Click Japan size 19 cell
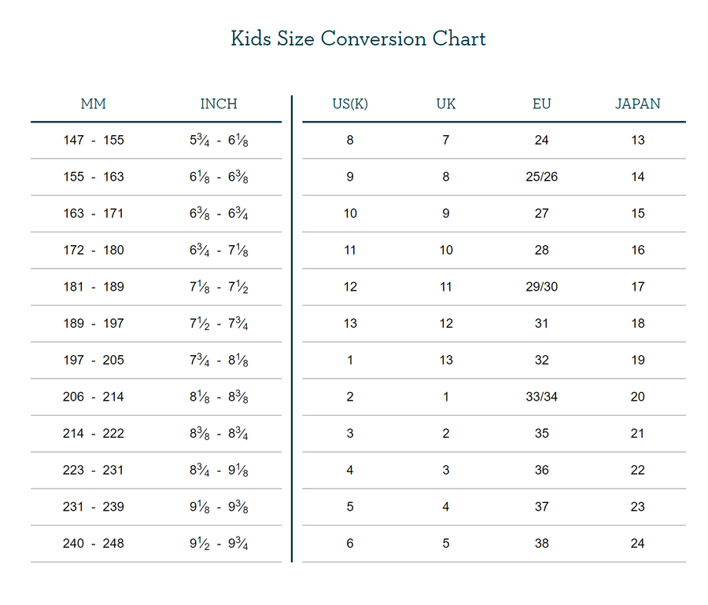The image size is (708, 605). [x=637, y=361]
